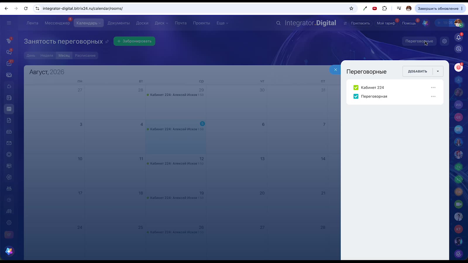Uncheck the Кабинет 224 checkbox
Screen dimensions: 468x263
click(356, 87)
